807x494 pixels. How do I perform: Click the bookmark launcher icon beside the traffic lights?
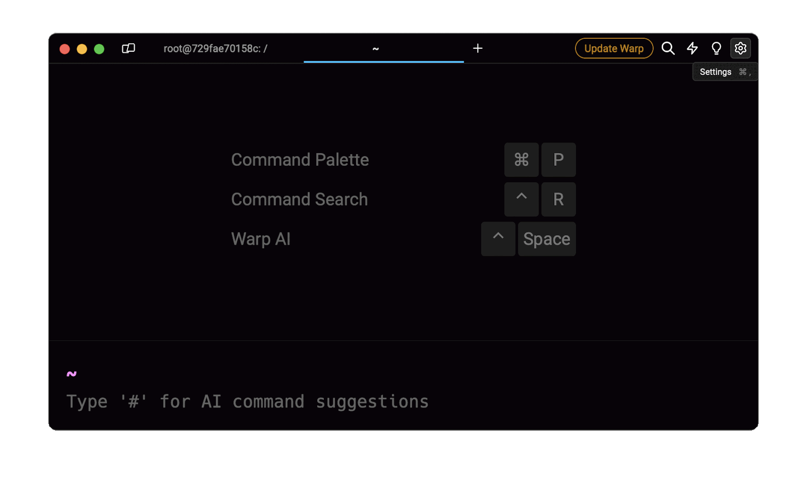(128, 48)
